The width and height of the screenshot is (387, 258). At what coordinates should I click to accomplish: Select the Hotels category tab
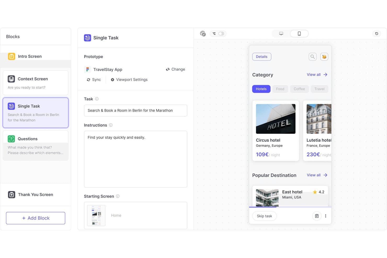[261, 89]
